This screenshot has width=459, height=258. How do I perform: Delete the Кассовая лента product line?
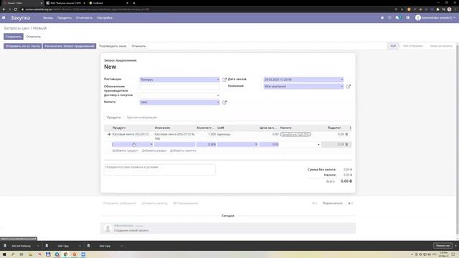click(346, 134)
